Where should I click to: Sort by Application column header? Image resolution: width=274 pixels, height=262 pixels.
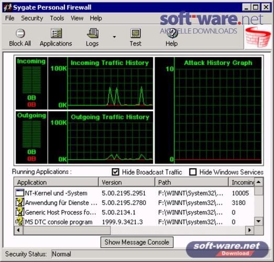56,182
